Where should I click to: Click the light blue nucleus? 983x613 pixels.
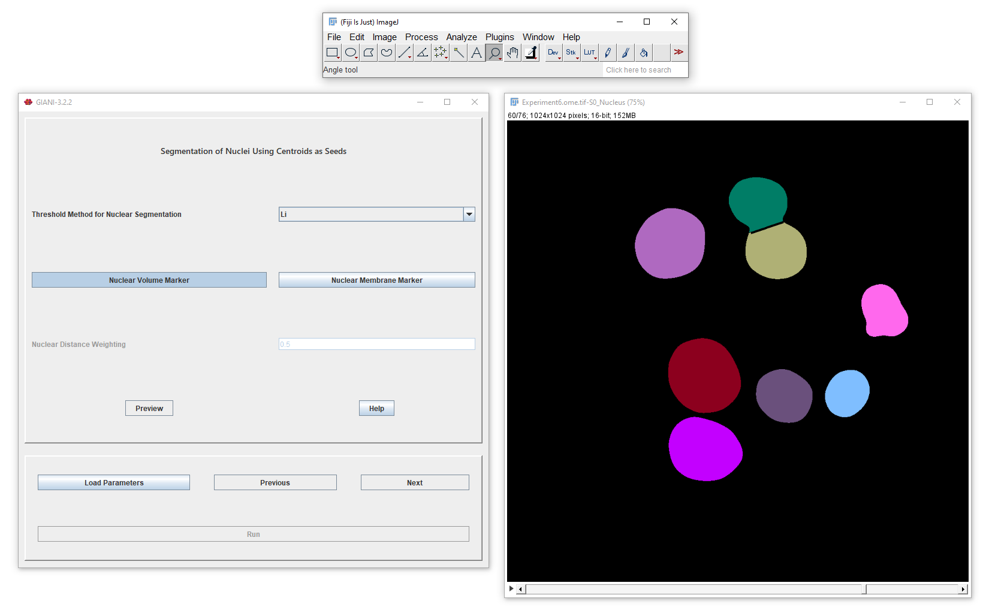tap(847, 393)
